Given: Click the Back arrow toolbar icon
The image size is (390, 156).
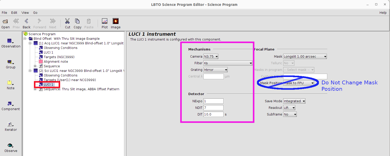Looking at the screenshot, I should point(26,21).
